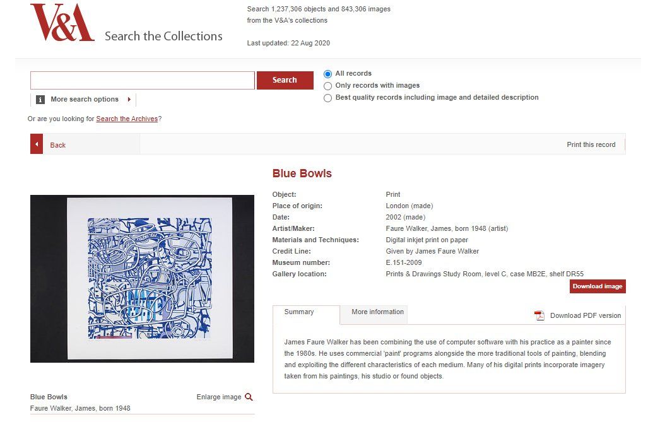Viewport: 660px width, 422px height.
Task: Open the Blue Bowls artwork thumbnail
Action: (x=142, y=278)
